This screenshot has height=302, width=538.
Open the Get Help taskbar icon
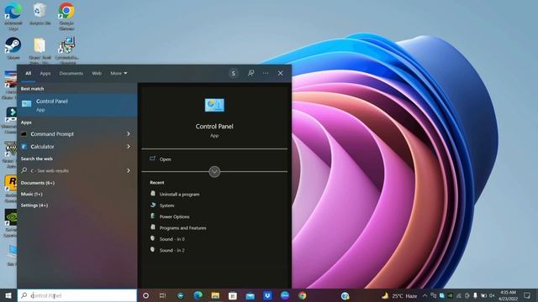[345, 295]
